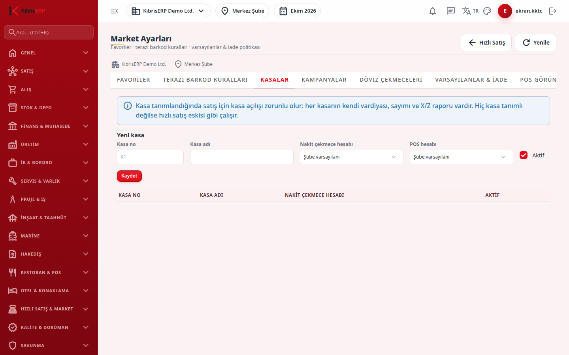Open the GENEL home icon
The image size is (569, 355).
(x=13, y=53)
